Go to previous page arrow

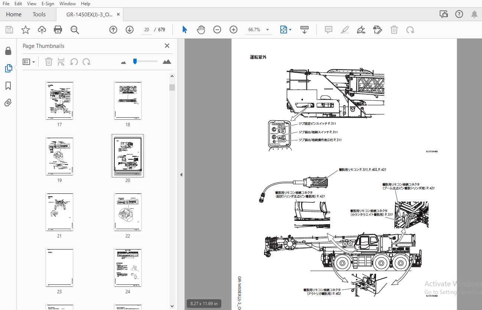click(x=113, y=30)
